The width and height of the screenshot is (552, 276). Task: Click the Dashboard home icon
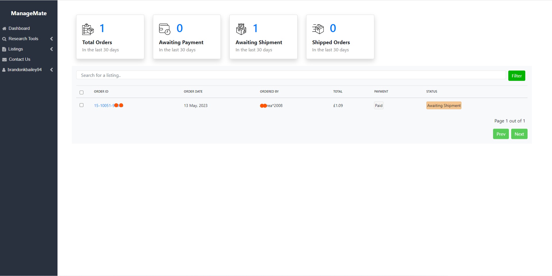pos(4,29)
